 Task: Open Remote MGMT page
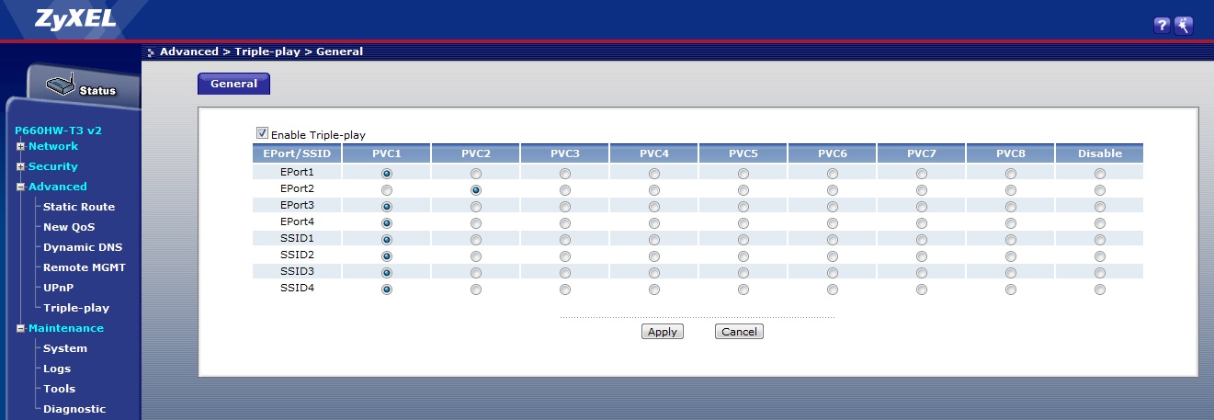pyautogui.click(x=85, y=267)
